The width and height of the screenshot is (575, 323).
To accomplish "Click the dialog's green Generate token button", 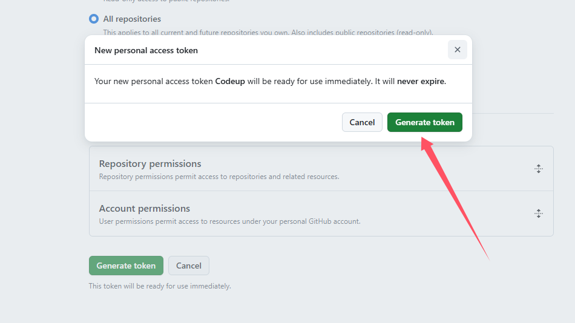I will click(x=425, y=122).
